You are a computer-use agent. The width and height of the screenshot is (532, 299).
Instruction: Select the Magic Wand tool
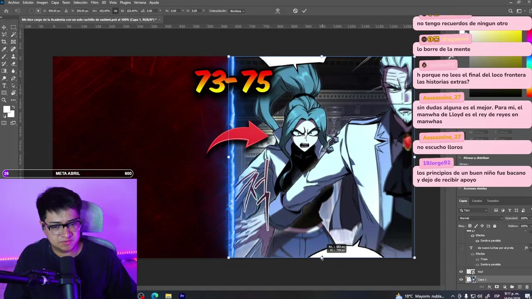coord(13,34)
